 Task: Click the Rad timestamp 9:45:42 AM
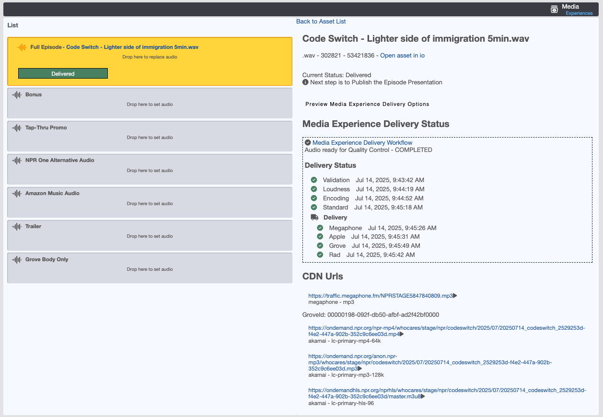381,255
